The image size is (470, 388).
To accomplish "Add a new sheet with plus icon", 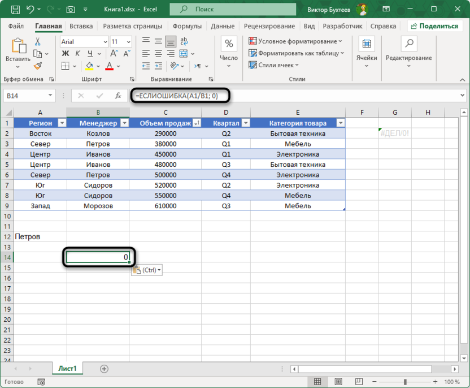I will (104, 369).
